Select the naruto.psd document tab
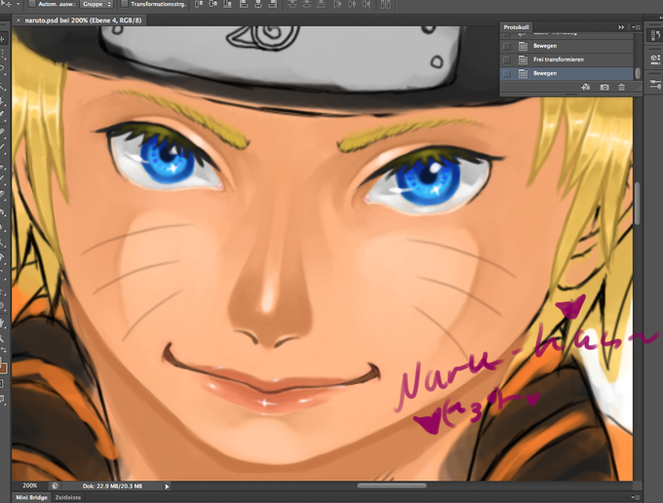This screenshot has height=503, width=663. click(83, 19)
